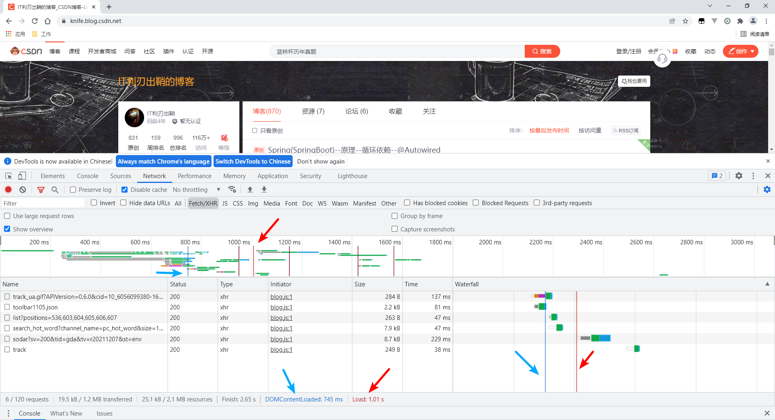775x420 pixels.
Task: Stop recording network log
Action: (8, 189)
